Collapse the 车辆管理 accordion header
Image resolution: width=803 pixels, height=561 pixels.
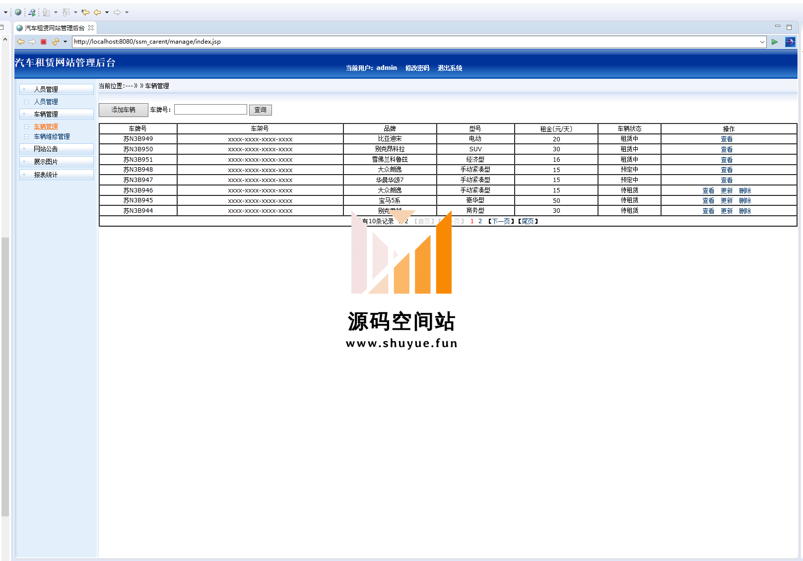[x=57, y=114]
